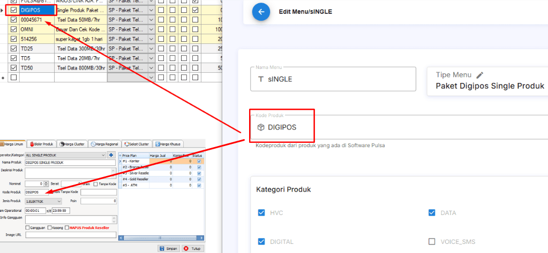Open the SP - Paket Tel dropdown on 00045671 row
This screenshot has width=548, height=253.
point(151,20)
